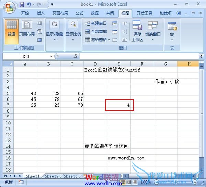The height and width of the screenshot is (187, 206).
Task: Click Custom Views small ribbon icon
Action: [x=39, y=32]
